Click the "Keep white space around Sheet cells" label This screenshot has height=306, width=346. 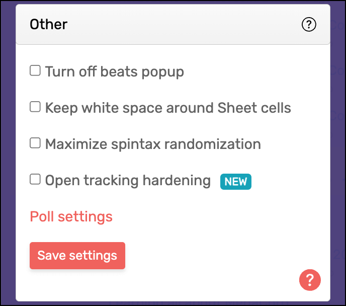(168, 108)
